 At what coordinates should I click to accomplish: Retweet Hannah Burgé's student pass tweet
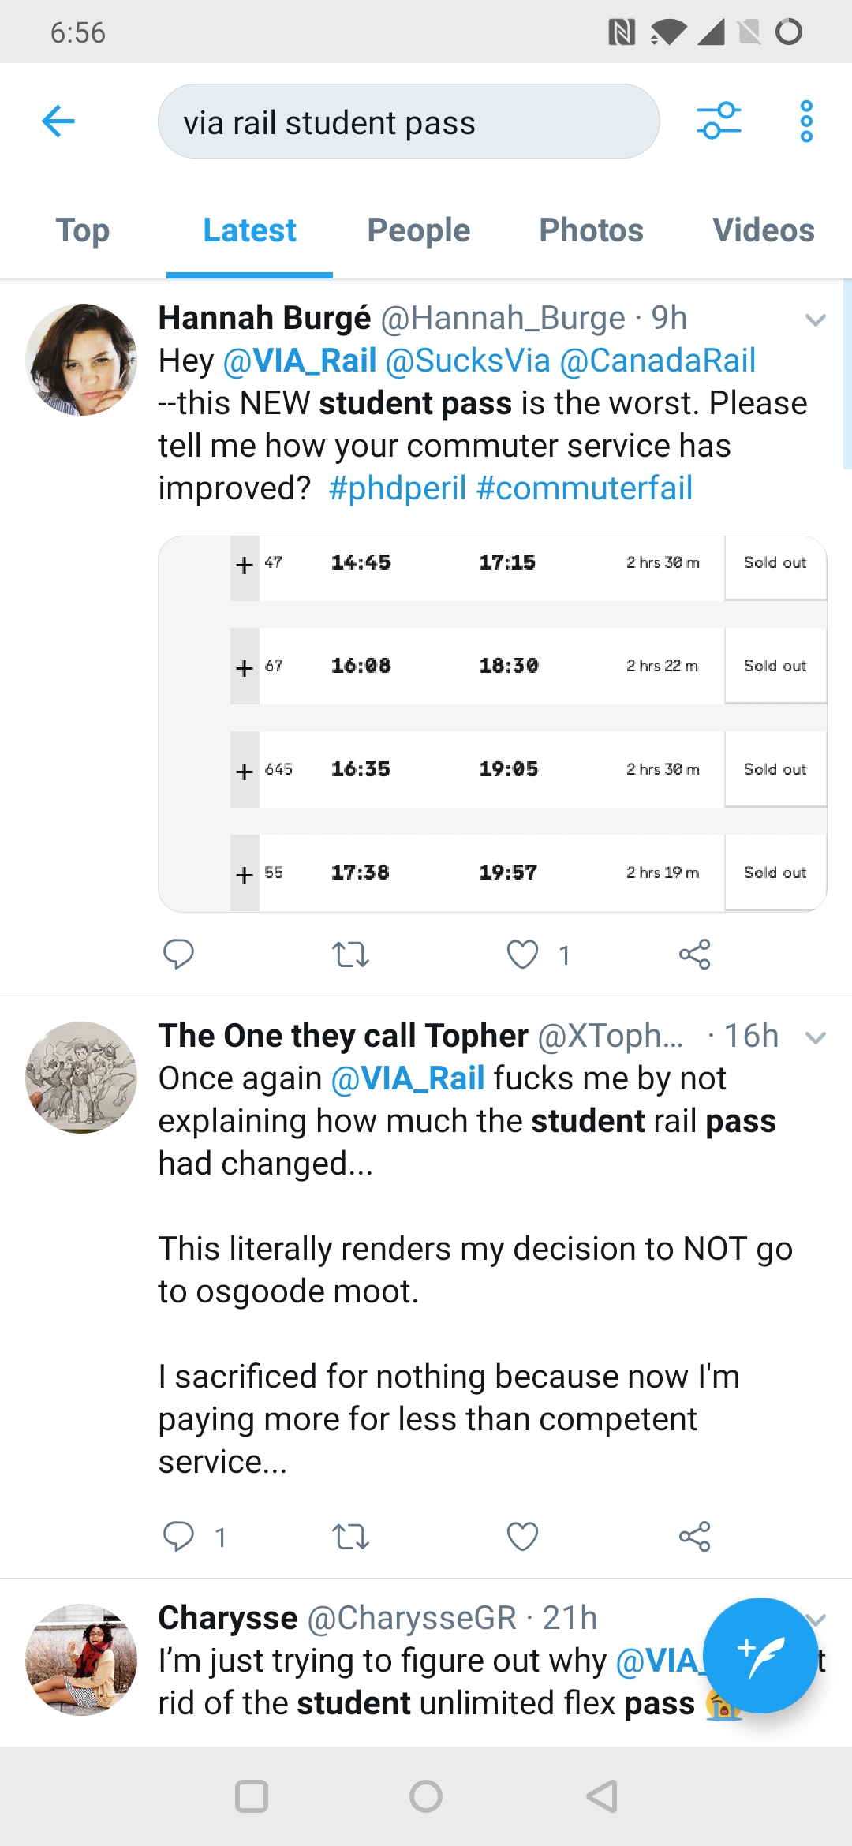pos(350,955)
